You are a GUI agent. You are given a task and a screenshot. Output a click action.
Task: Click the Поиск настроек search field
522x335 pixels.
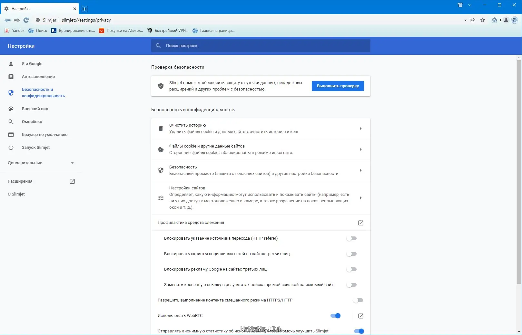261,45
